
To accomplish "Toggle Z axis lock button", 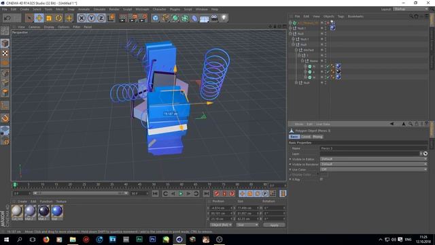I will coord(101,18).
